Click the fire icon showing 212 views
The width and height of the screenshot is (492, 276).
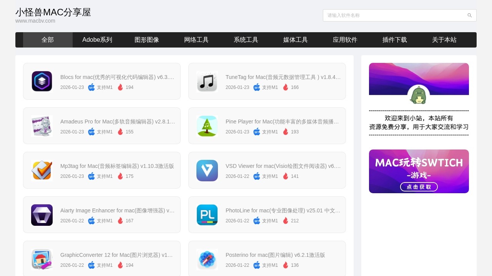click(286, 220)
